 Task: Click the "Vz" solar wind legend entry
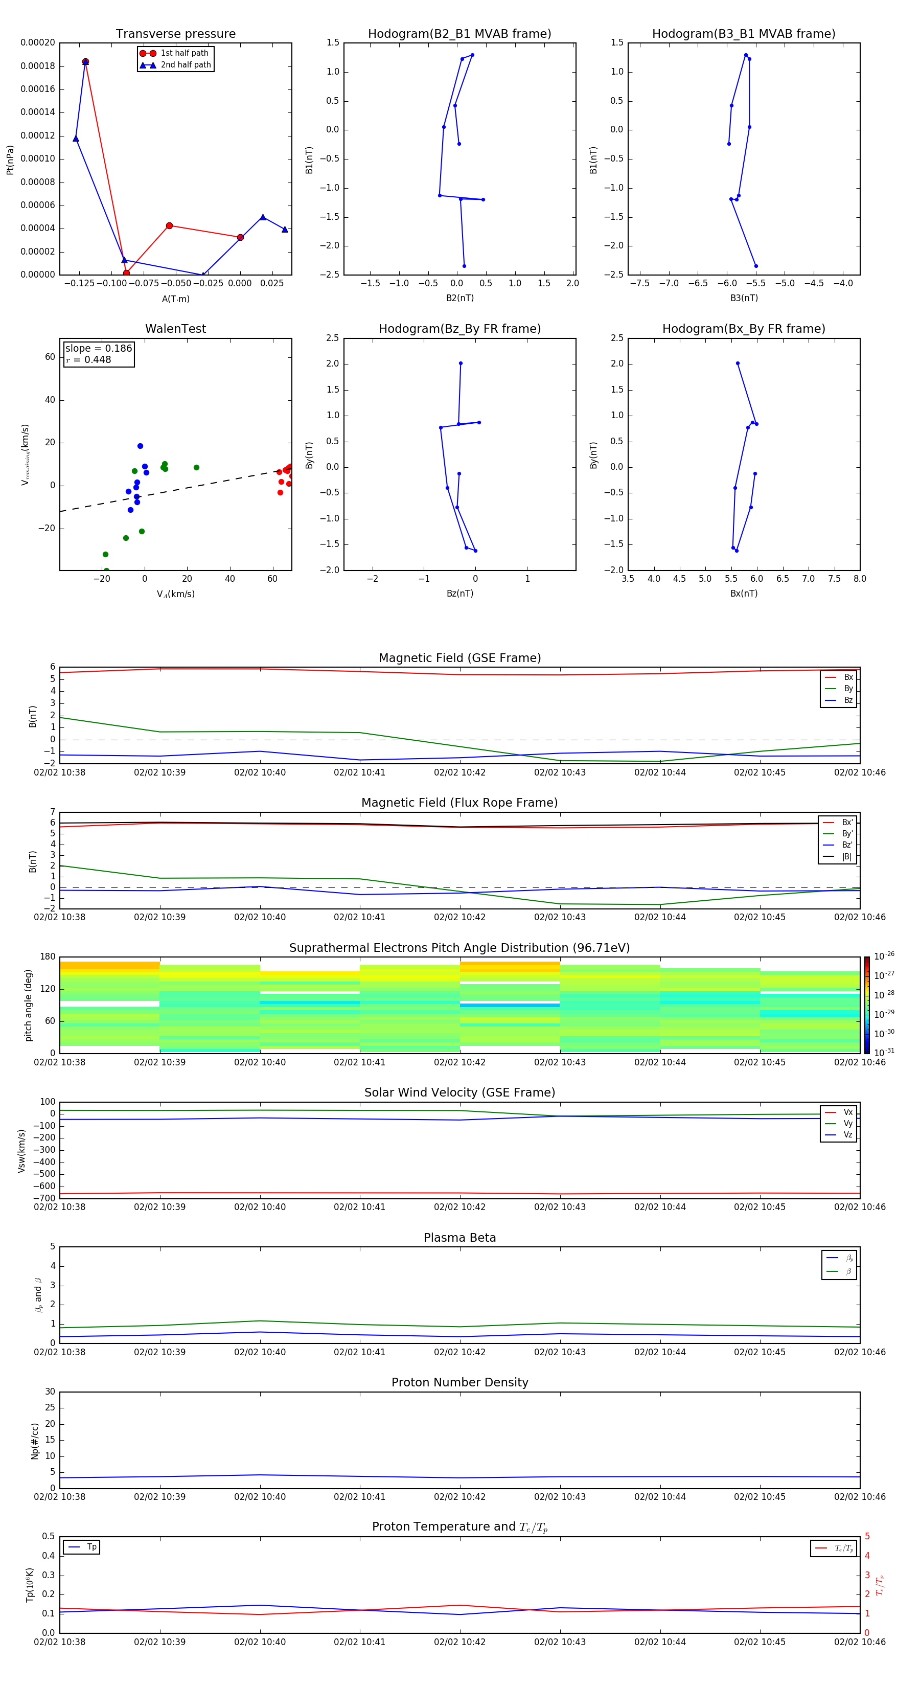tap(839, 1135)
